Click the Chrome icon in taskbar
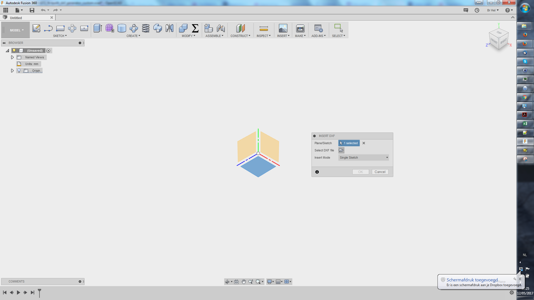 point(525,97)
